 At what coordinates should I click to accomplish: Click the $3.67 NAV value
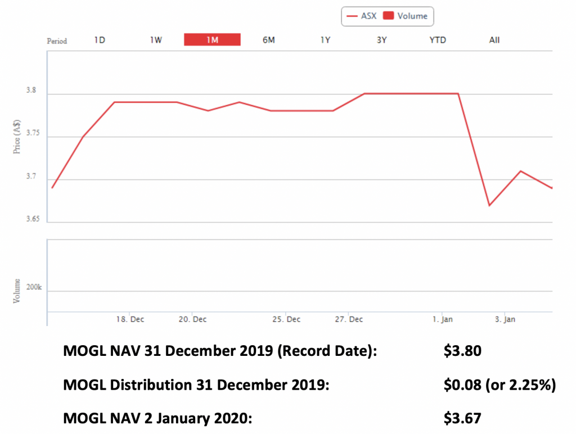point(462,418)
